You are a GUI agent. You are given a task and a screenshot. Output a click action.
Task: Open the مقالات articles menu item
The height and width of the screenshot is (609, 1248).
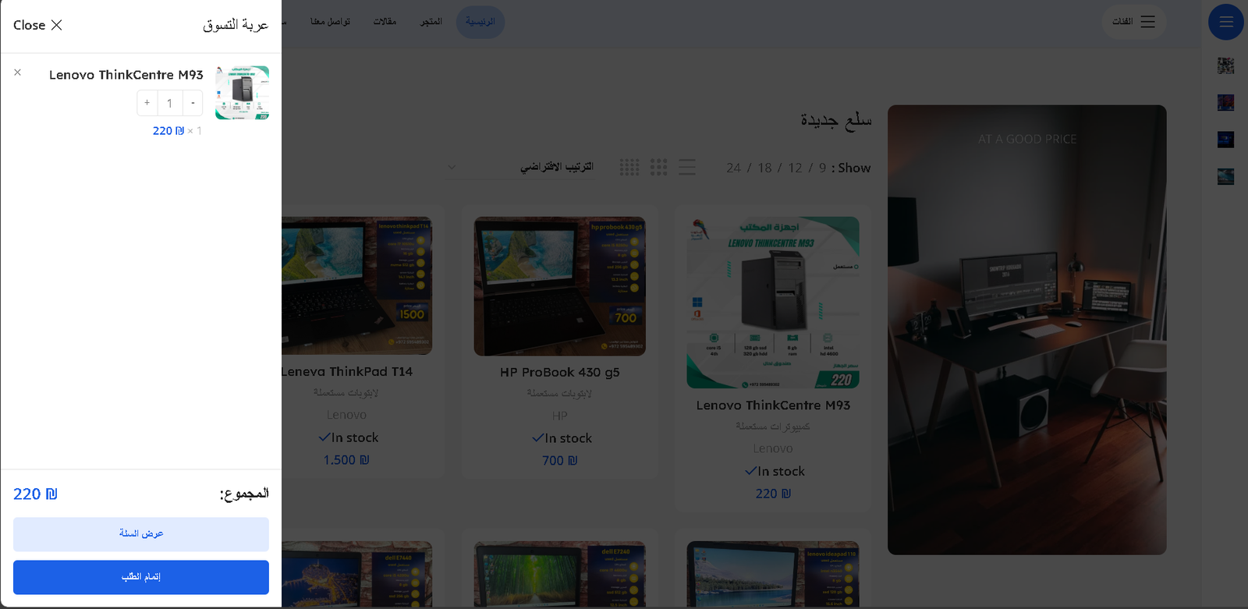(x=385, y=22)
